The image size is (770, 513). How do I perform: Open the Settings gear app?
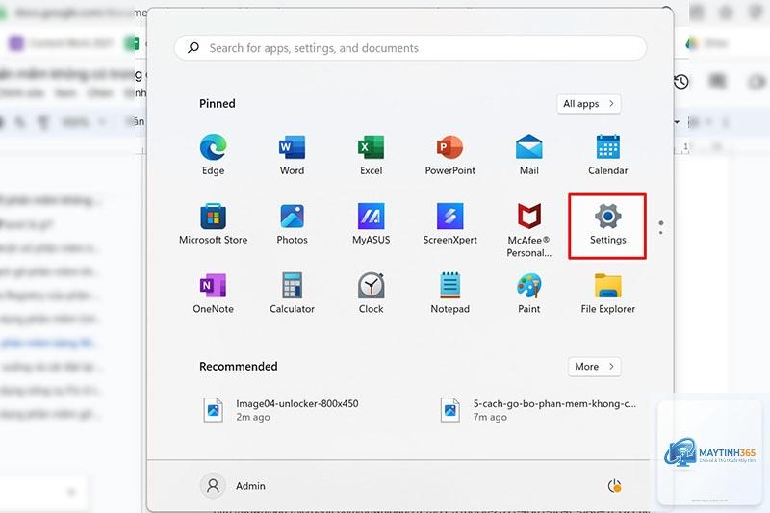click(x=608, y=224)
